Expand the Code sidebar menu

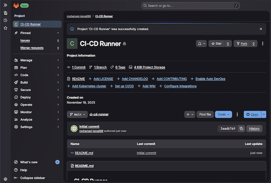pyautogui.click(x=37, y=75)
